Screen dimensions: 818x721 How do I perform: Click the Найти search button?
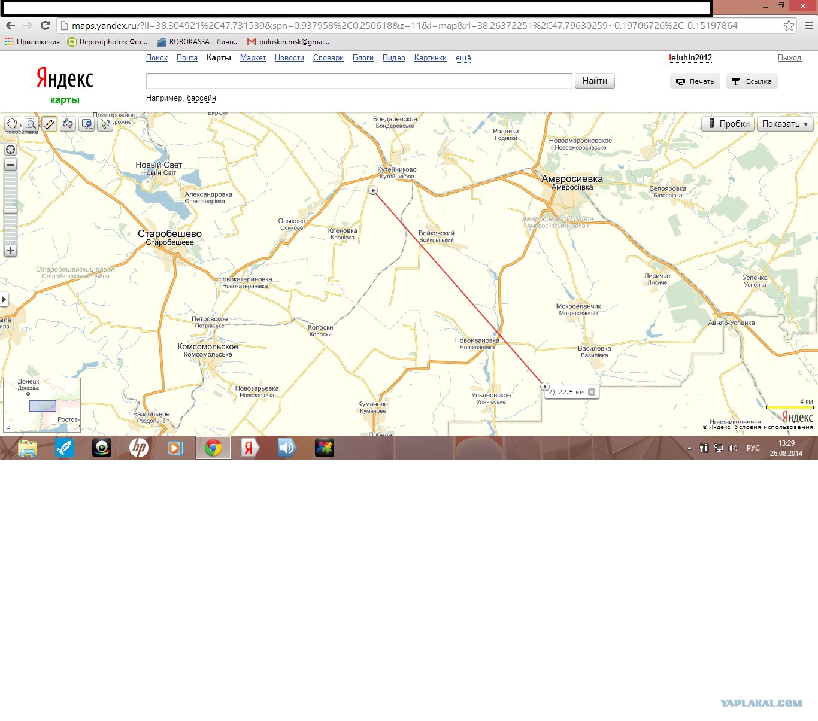click(x=595, y=81)
